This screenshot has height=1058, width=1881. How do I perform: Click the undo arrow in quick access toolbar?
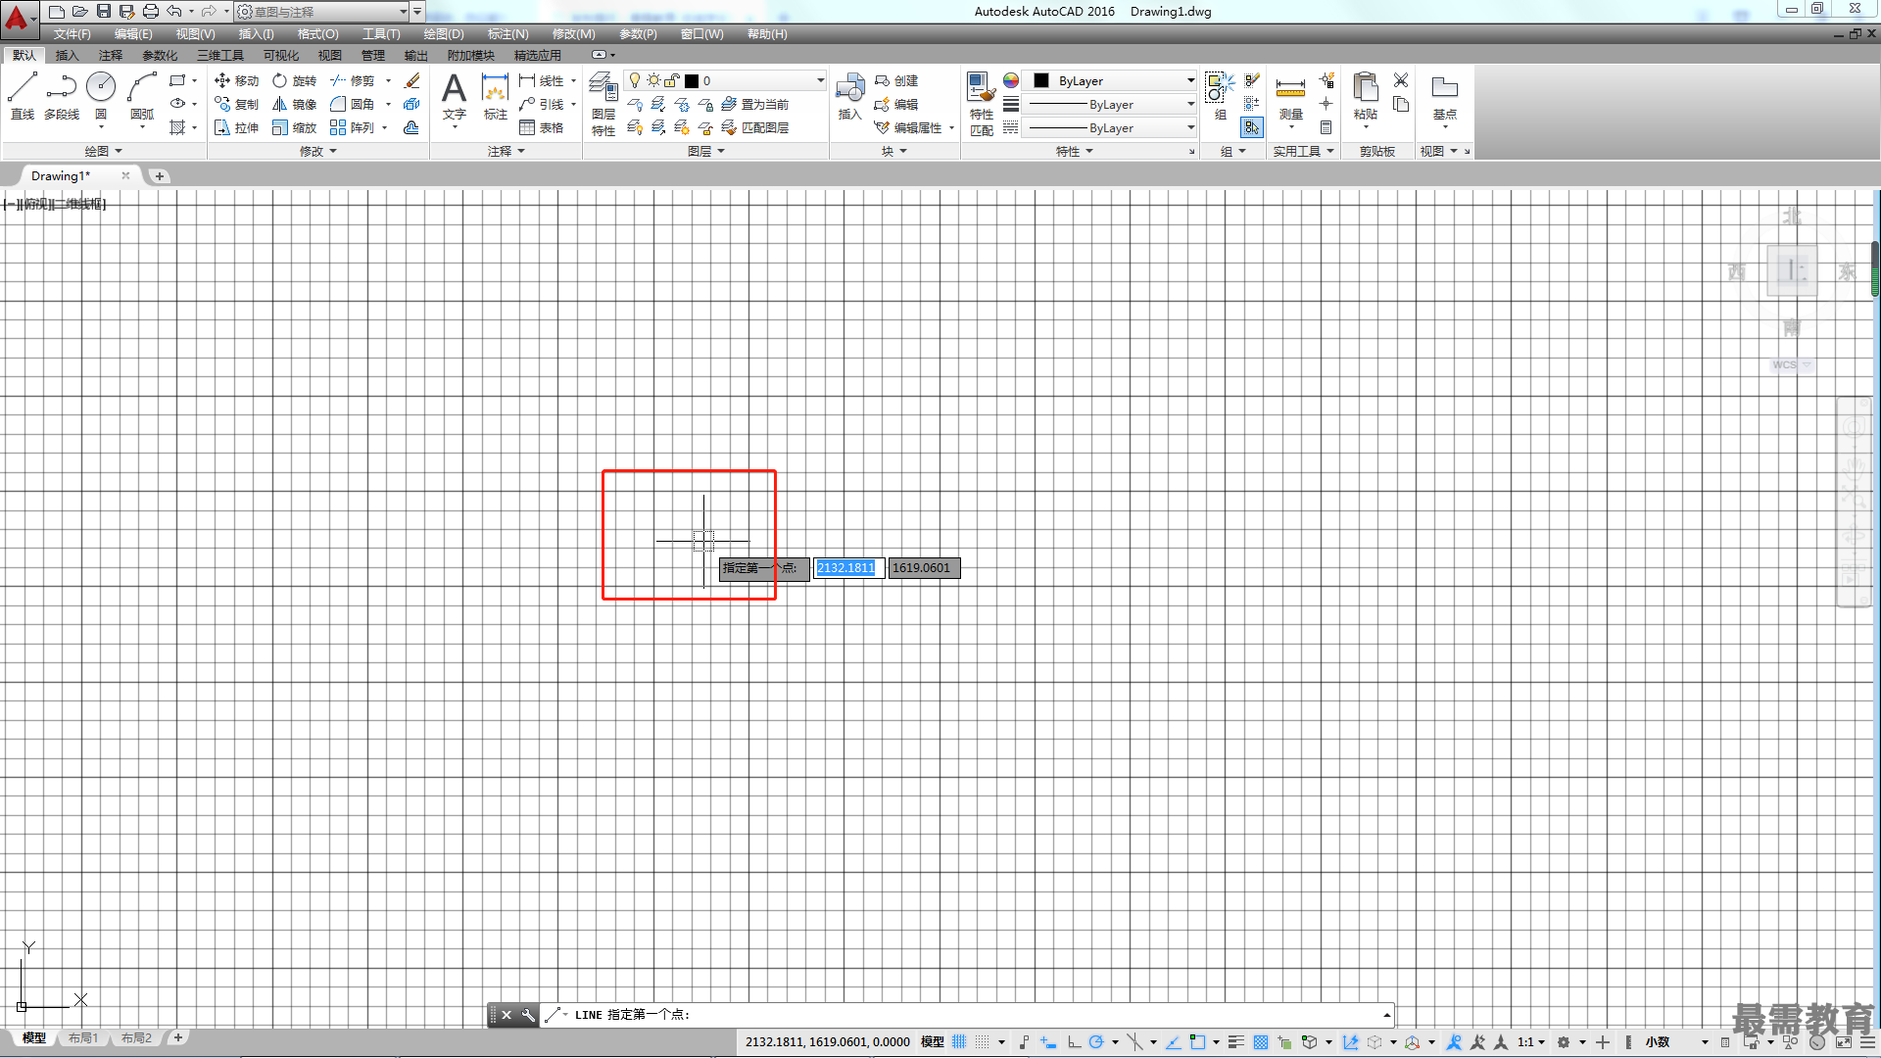coord(174,11)
